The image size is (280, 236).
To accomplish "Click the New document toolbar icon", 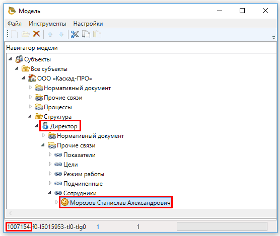I will [x=14, y=34].
